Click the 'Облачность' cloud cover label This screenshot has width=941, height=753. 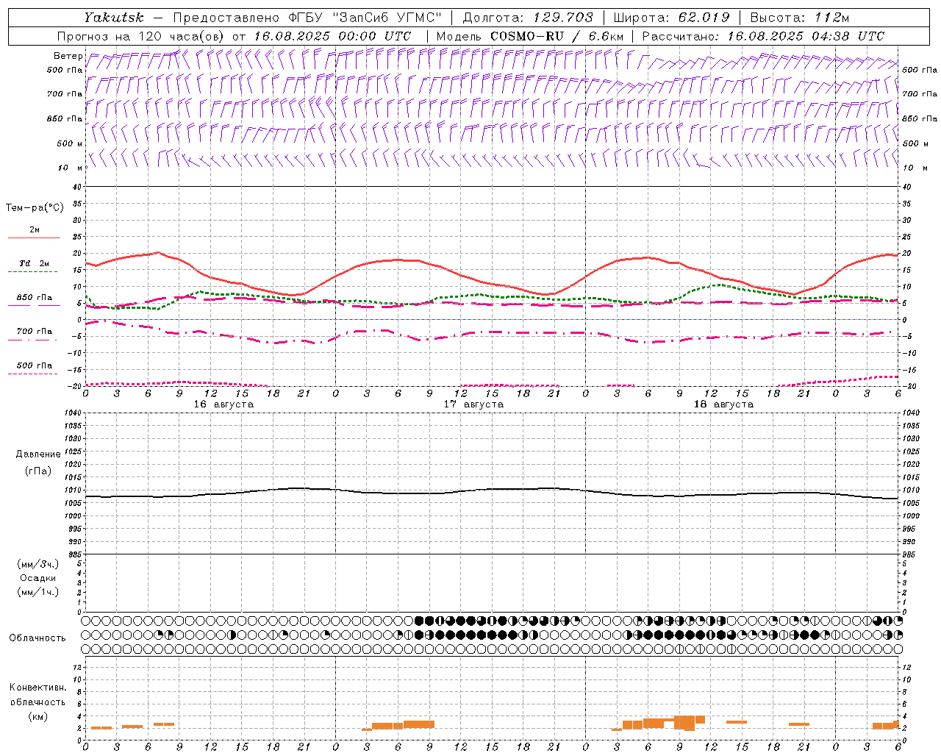coord(37,638)
